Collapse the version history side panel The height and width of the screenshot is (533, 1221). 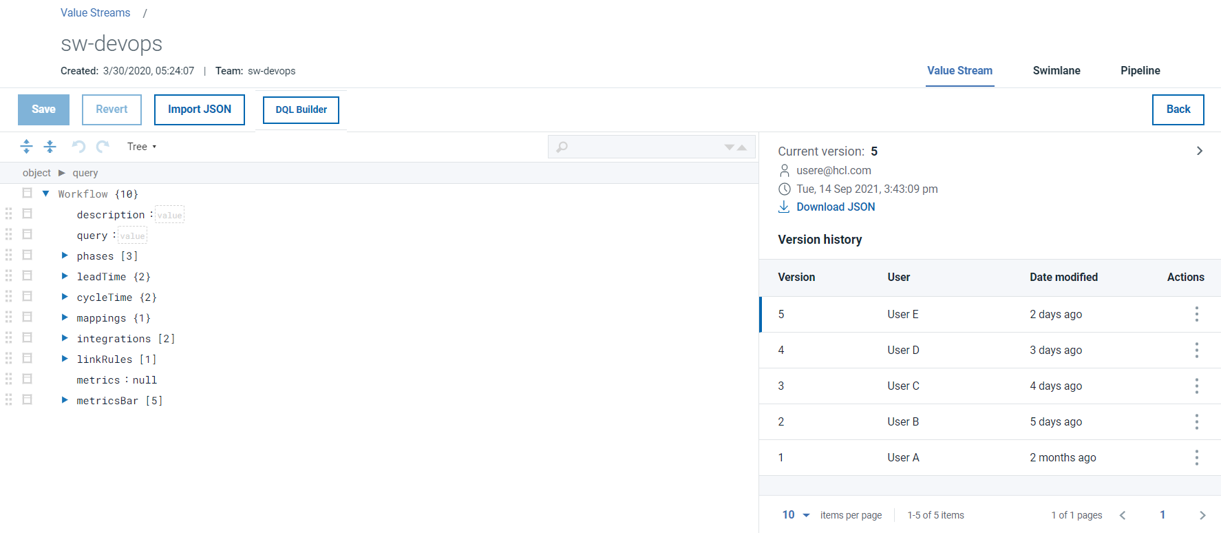1200,151
